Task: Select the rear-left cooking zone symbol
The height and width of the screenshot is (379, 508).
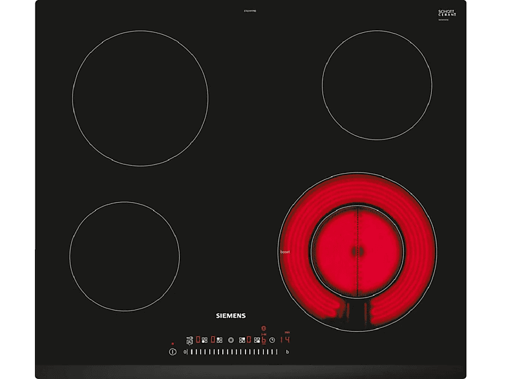Action: coord(219,340)
